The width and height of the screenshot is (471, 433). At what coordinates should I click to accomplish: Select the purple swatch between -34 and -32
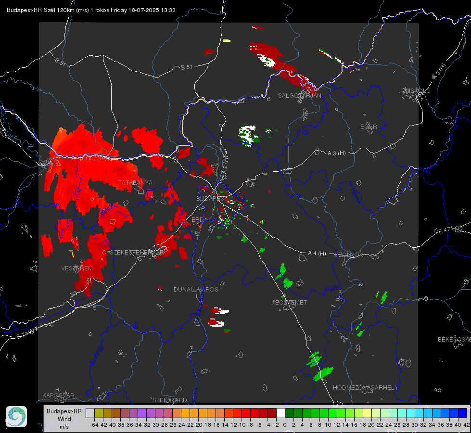point(142,413)
